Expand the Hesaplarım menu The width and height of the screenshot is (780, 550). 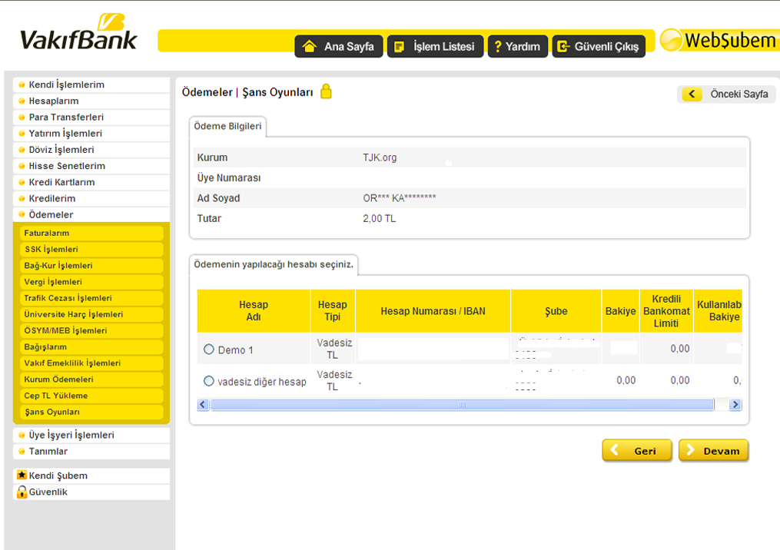point(91,101)
